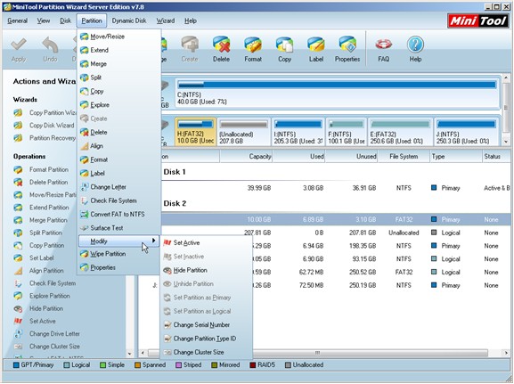Click the disk map scroll up arrow
The image size is (514, 384).
point(506,78)
